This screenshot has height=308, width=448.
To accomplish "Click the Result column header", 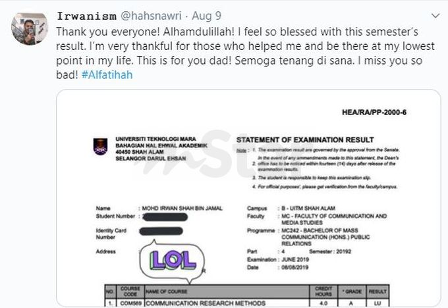I will (378, 292).
